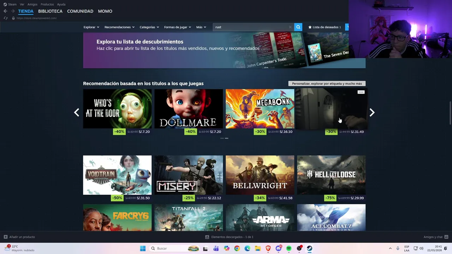Viewport: 452px width, 254px height.
Task: Show hidden tray icons chevron
Action: [390, 248]
